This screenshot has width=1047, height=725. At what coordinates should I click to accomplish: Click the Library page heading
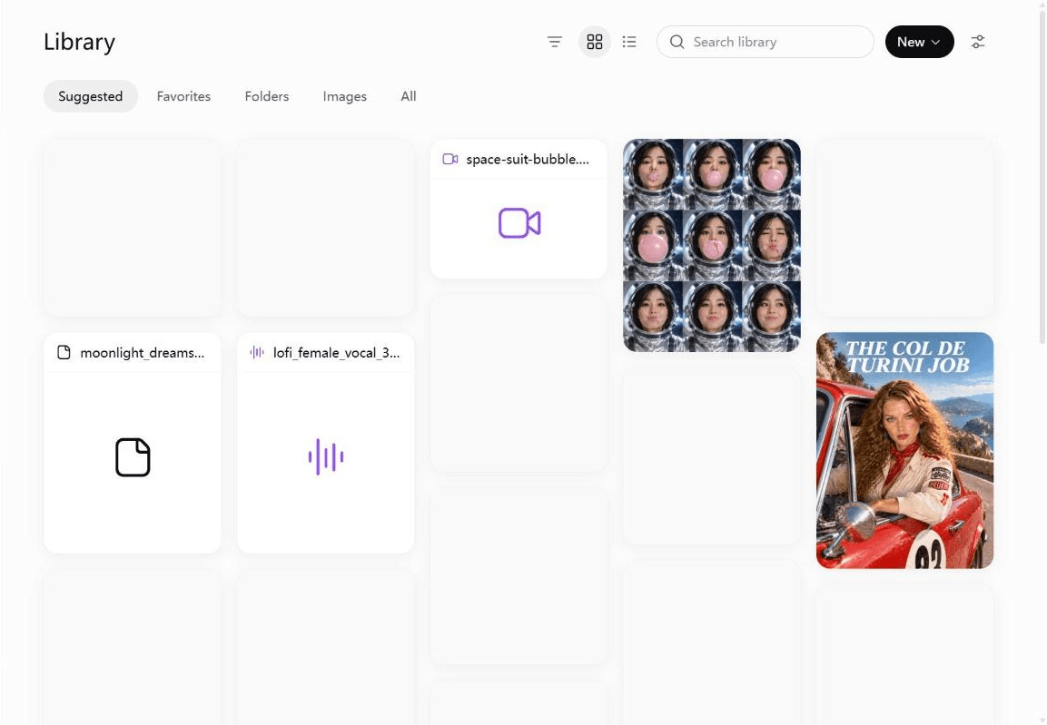80,42
